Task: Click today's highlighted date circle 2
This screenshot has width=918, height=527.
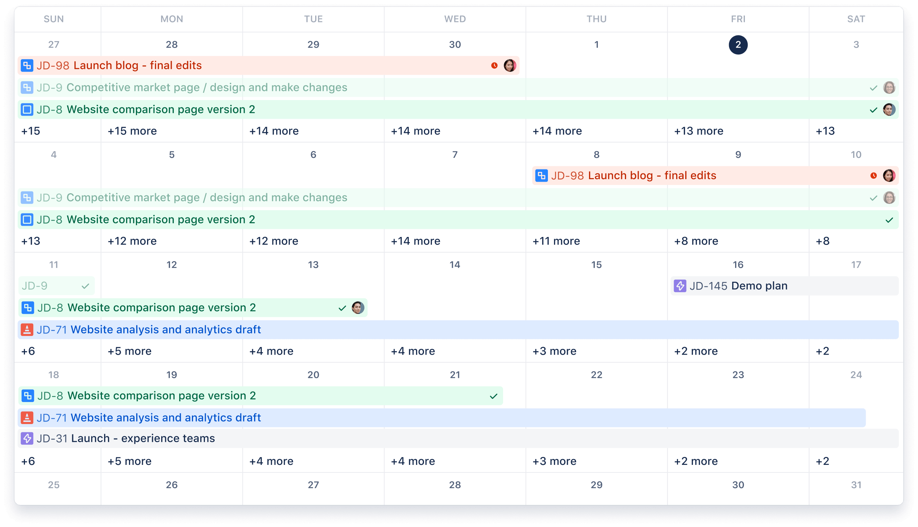Action: pyautogui.click(x=738, y=44)
